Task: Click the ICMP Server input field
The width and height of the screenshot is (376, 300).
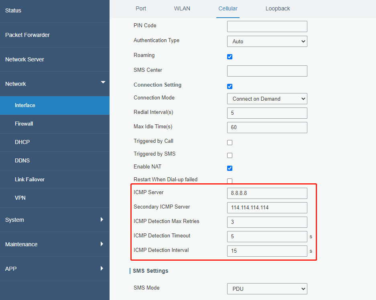Action: [267, 193]
